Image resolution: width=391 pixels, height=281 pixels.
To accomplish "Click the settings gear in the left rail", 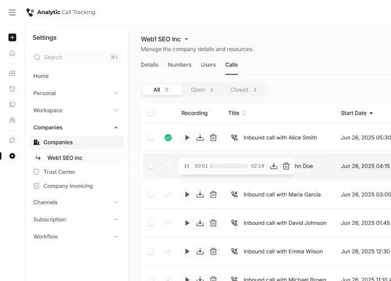I will 12,156.
